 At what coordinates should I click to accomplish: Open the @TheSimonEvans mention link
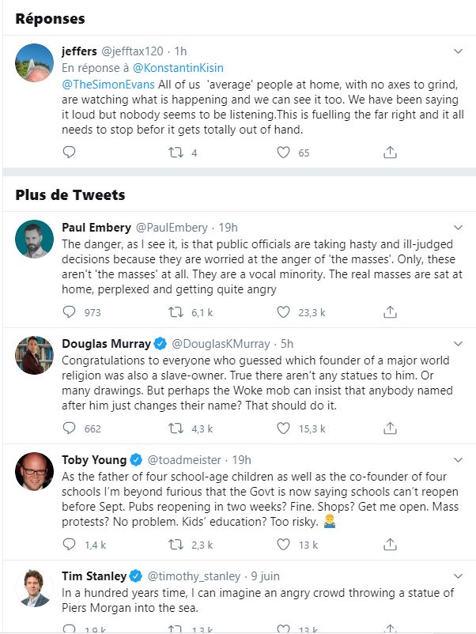[108, 85]
